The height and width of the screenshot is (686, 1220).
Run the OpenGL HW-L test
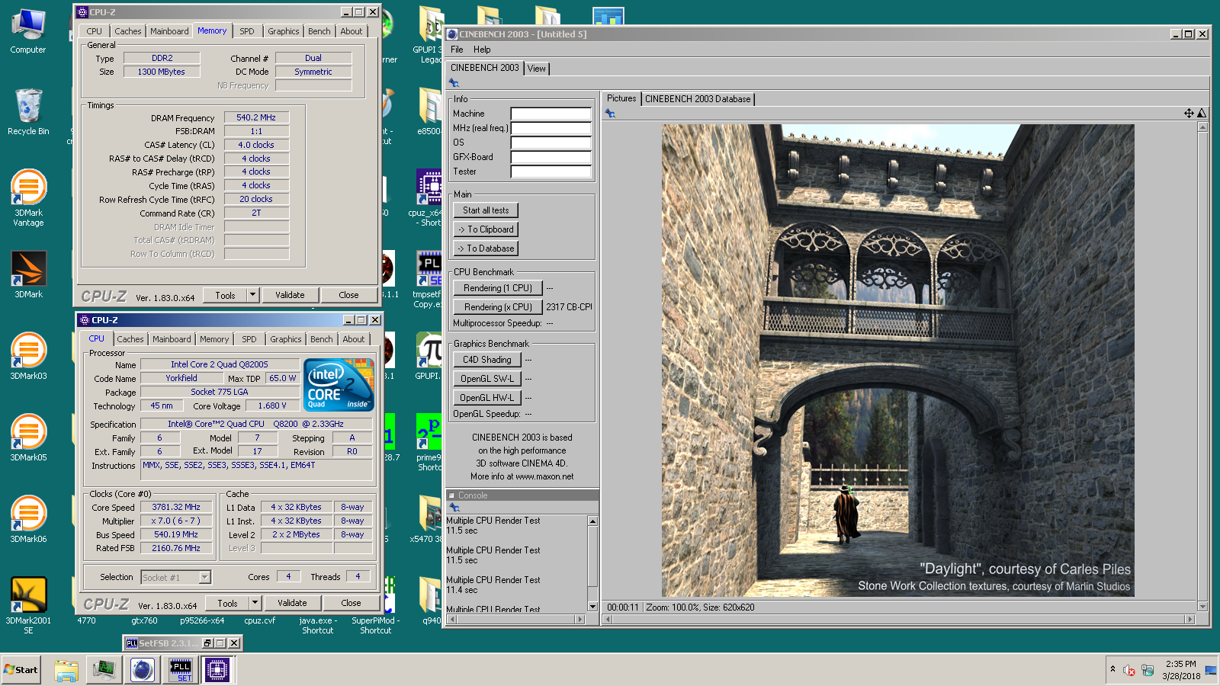pyautogui.click(x=487, y=398)
